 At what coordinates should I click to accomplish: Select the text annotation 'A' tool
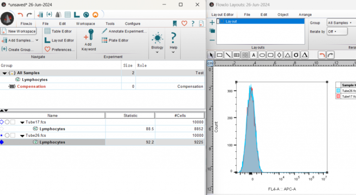(254, 55)
